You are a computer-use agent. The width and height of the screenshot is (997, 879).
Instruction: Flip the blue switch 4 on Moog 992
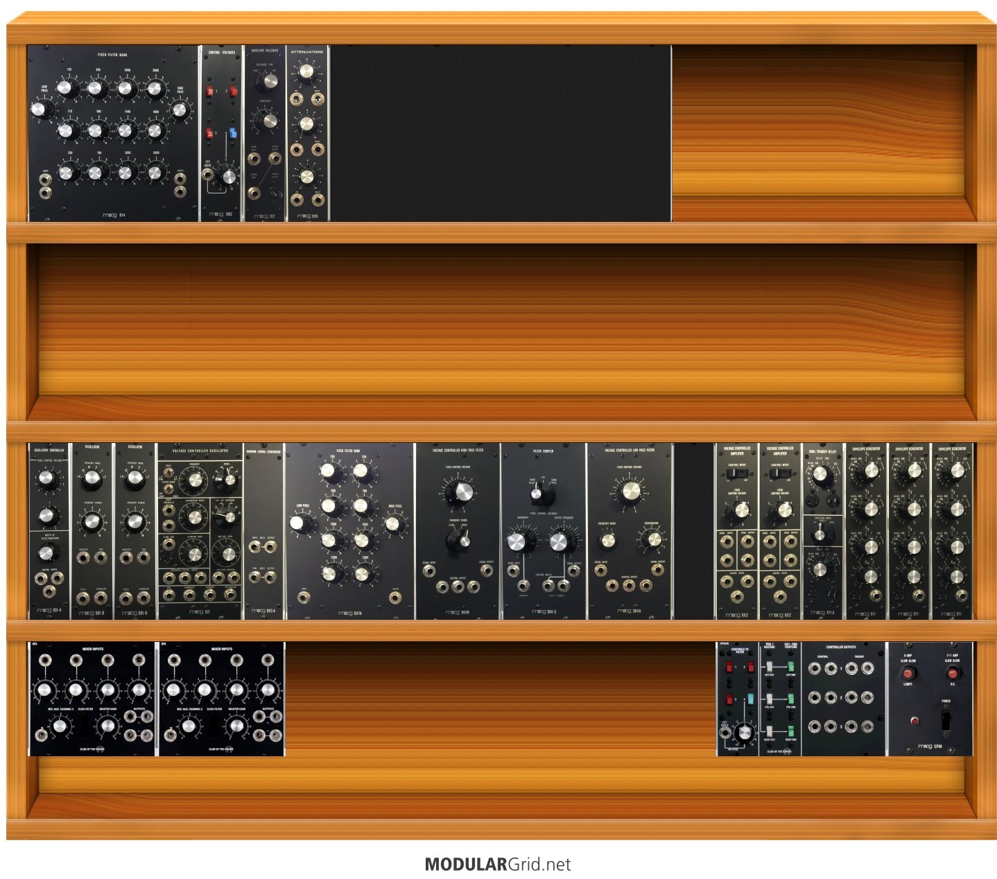tap(233, 132)
